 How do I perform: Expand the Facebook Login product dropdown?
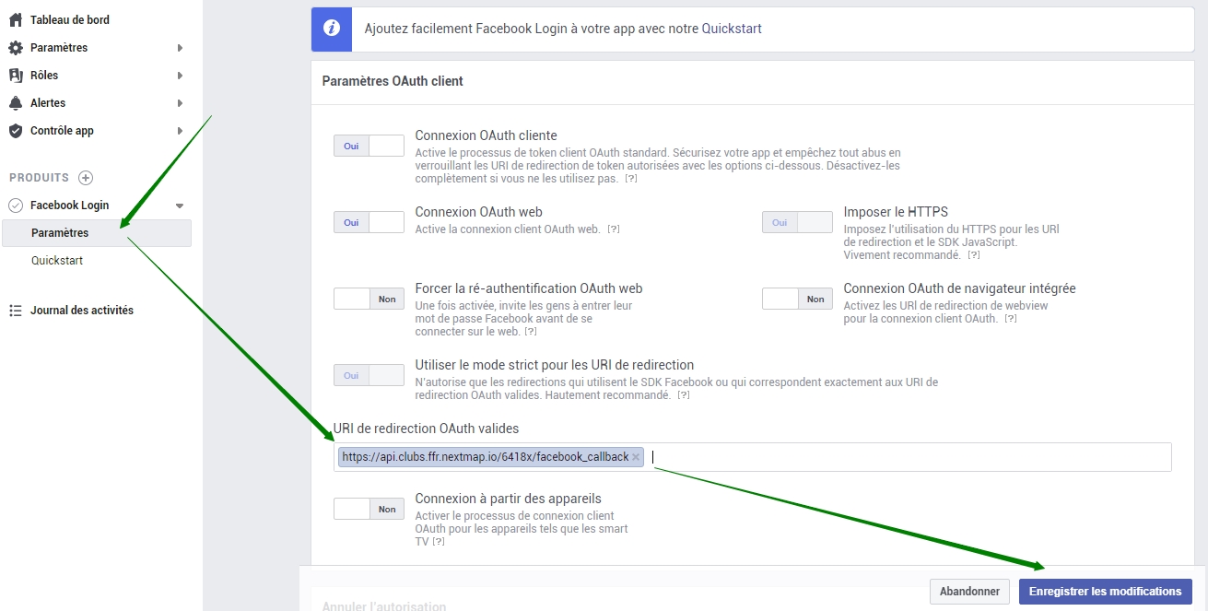pyautogui.click(x=181, y=205)
